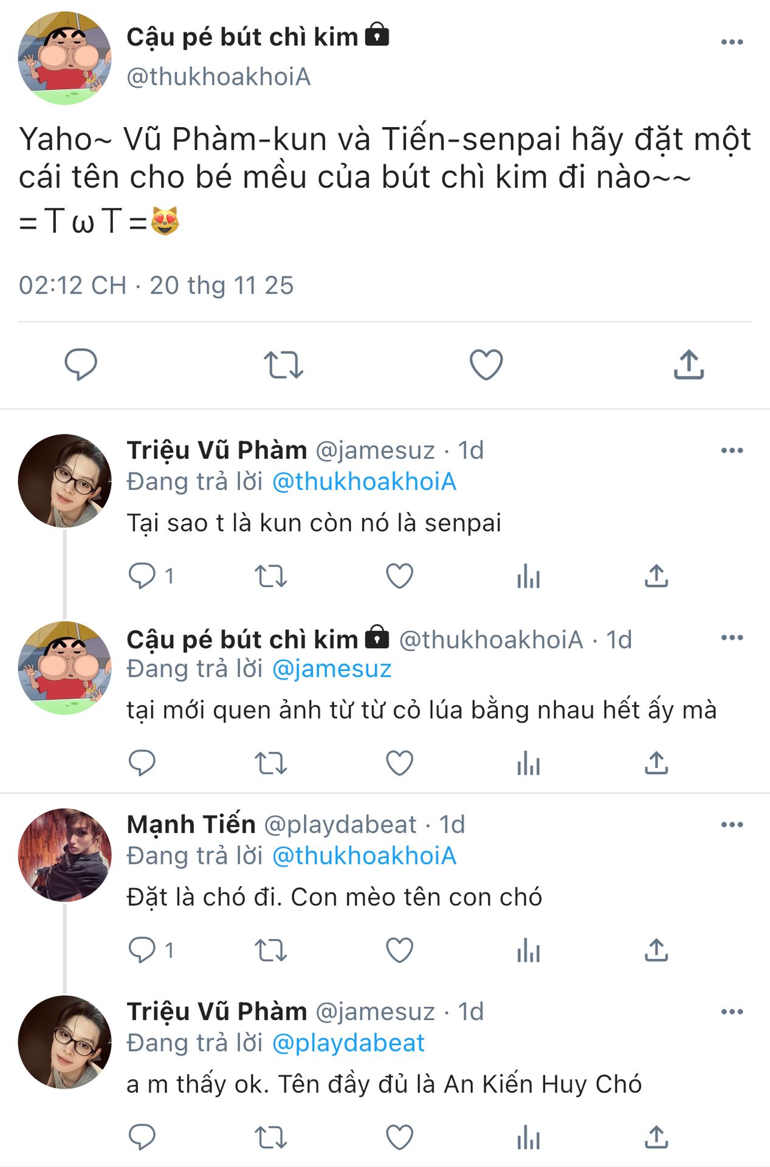This screenshot has width=770, height=1167.
Task: Open the blue @jamesuz mention link
Action: [331, 669]
